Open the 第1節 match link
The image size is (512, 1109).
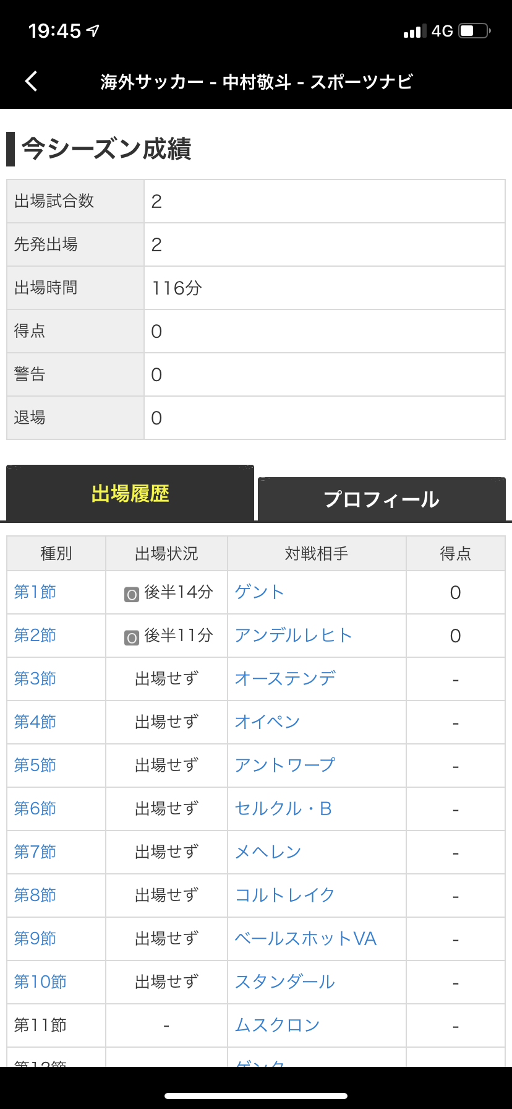coord(35,592)
